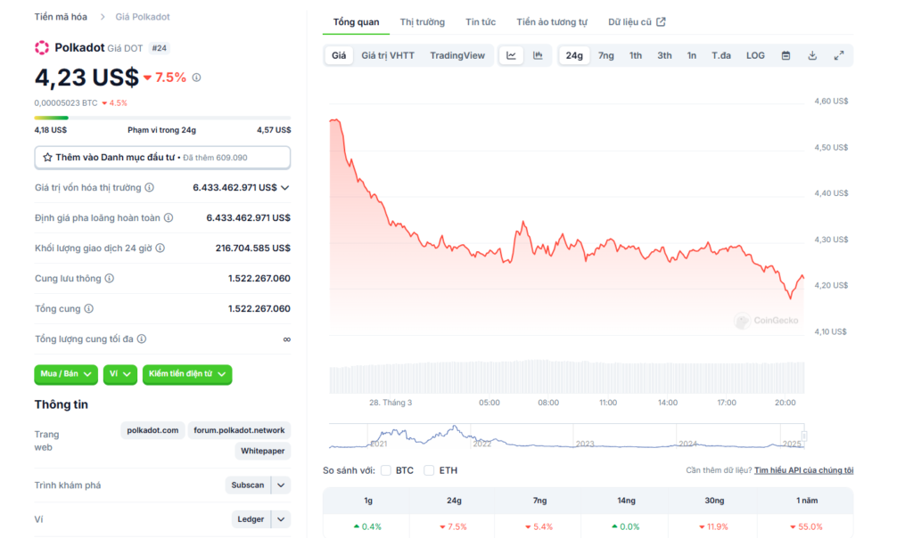This screenshot has width=913, height=538.
Task: Click Thêm vào Danh mục đầu tư button
Action: tap(162, 158)
